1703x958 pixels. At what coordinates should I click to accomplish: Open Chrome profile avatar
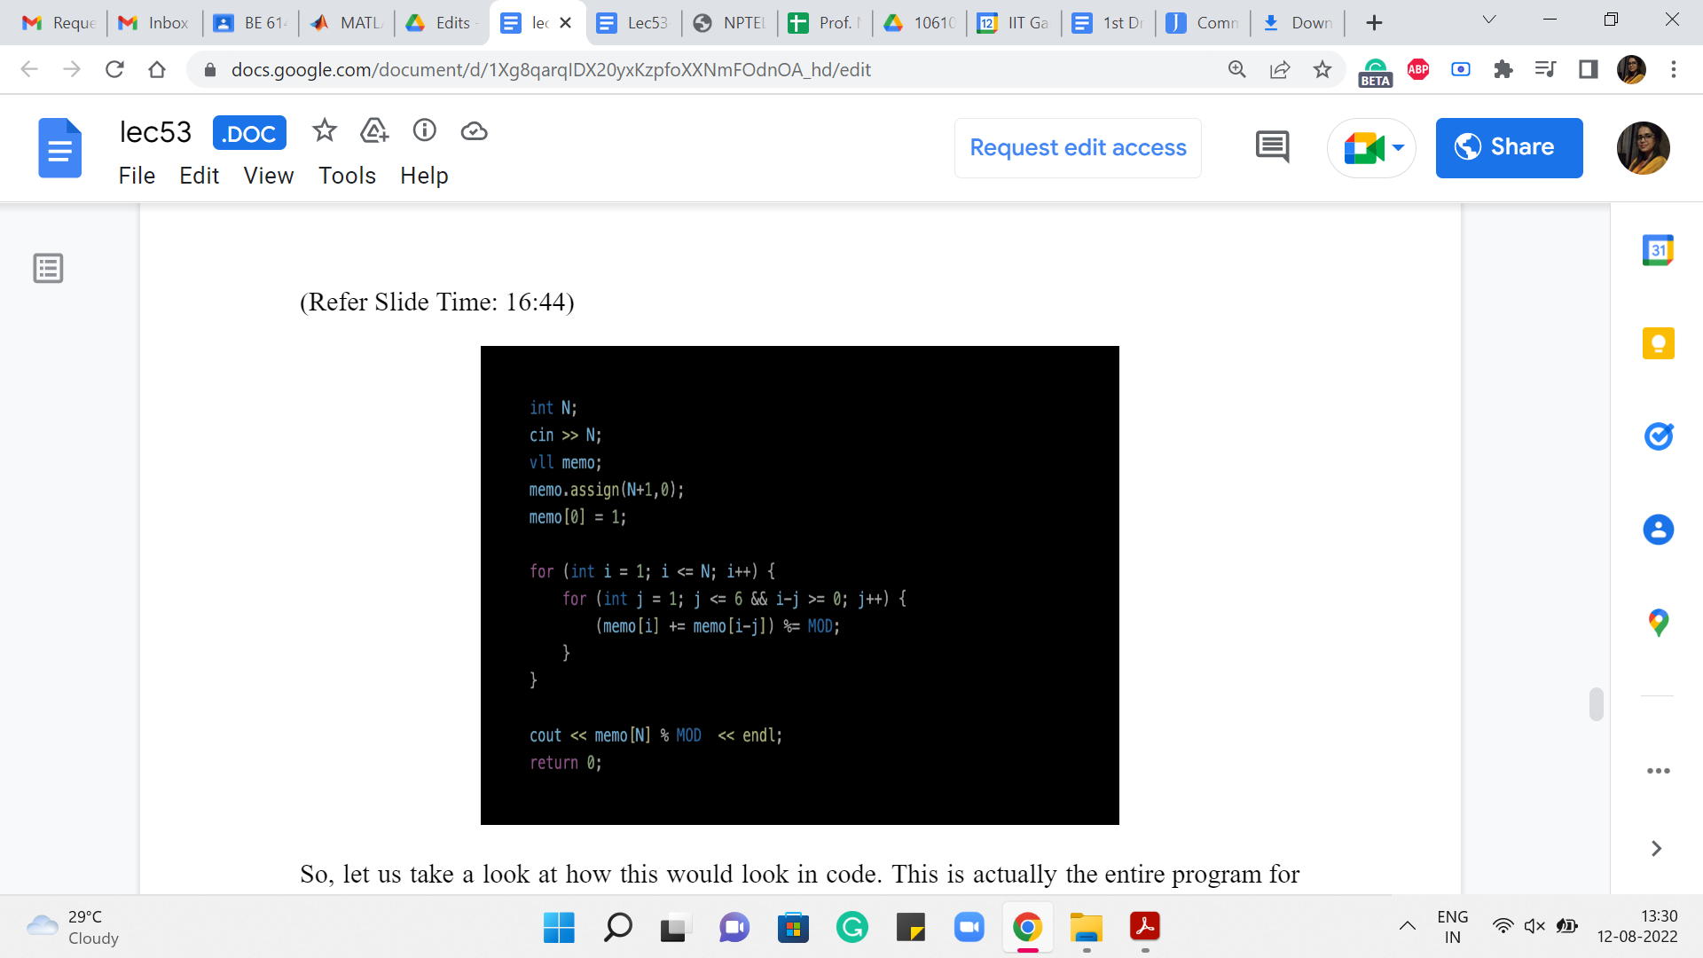click(1631, 69)
